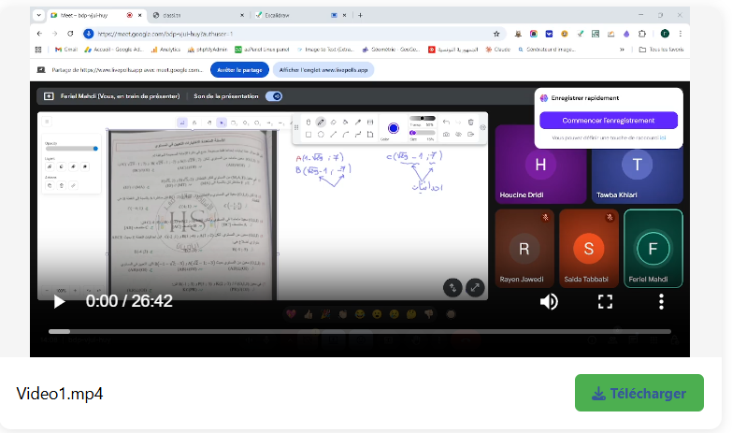Open the video's three-dot options menu
Screen dimensions: 732x433
coord(661,301)
